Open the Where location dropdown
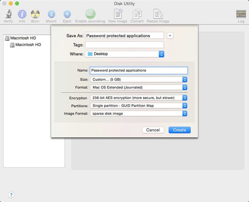Screen dimensions: 249x202 coord(125,54)
